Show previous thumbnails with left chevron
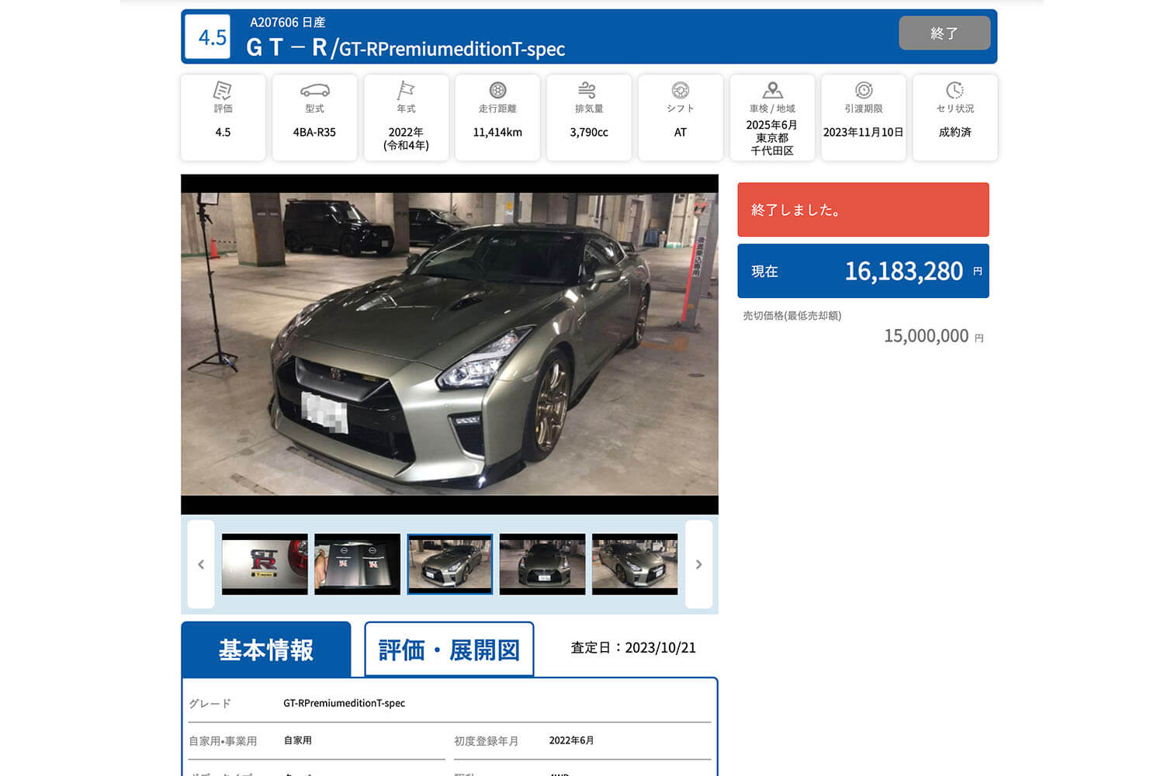 click(201, 564)
